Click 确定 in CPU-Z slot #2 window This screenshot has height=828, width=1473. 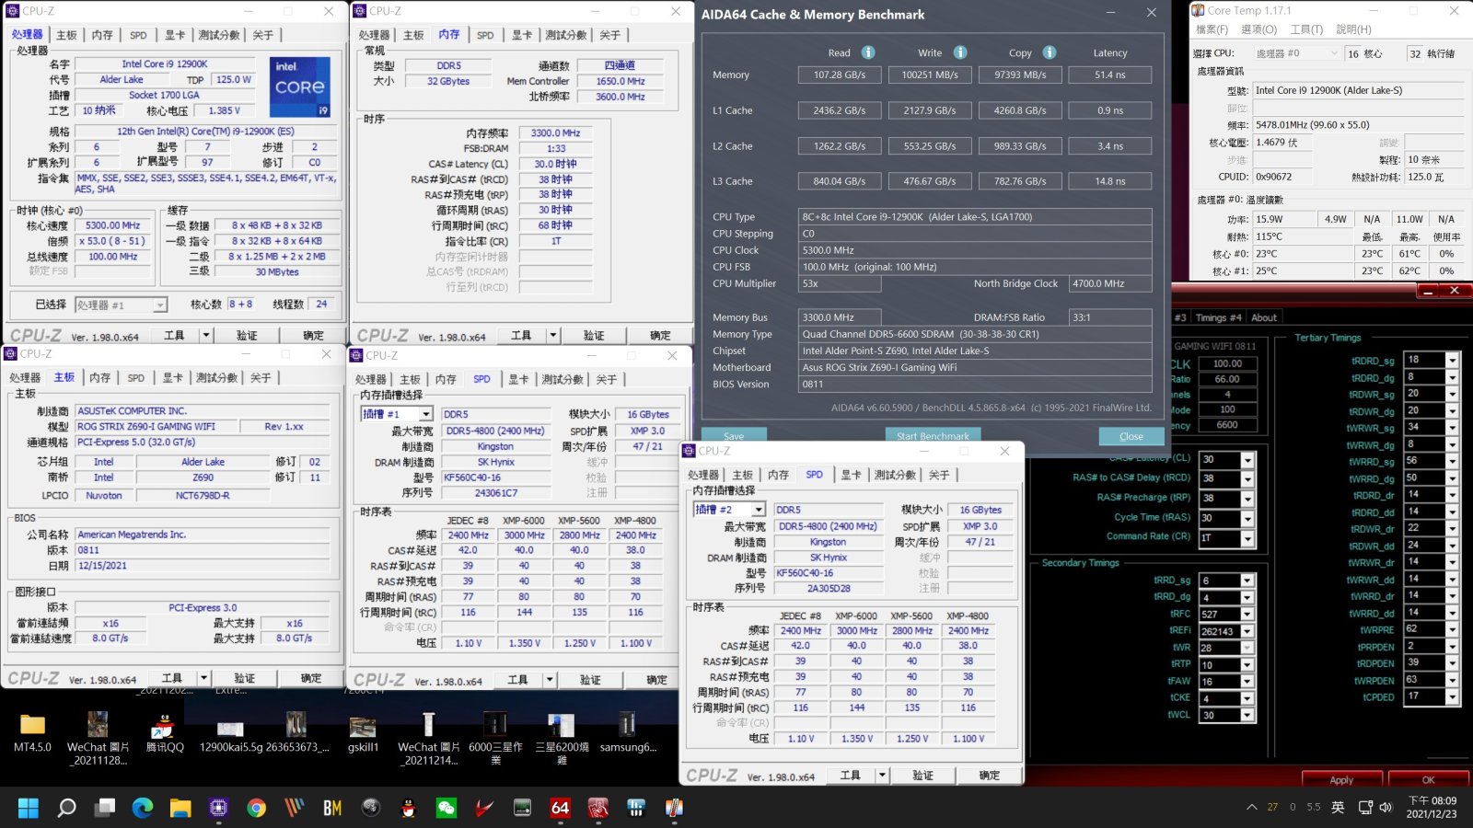(x=989, y=775)
